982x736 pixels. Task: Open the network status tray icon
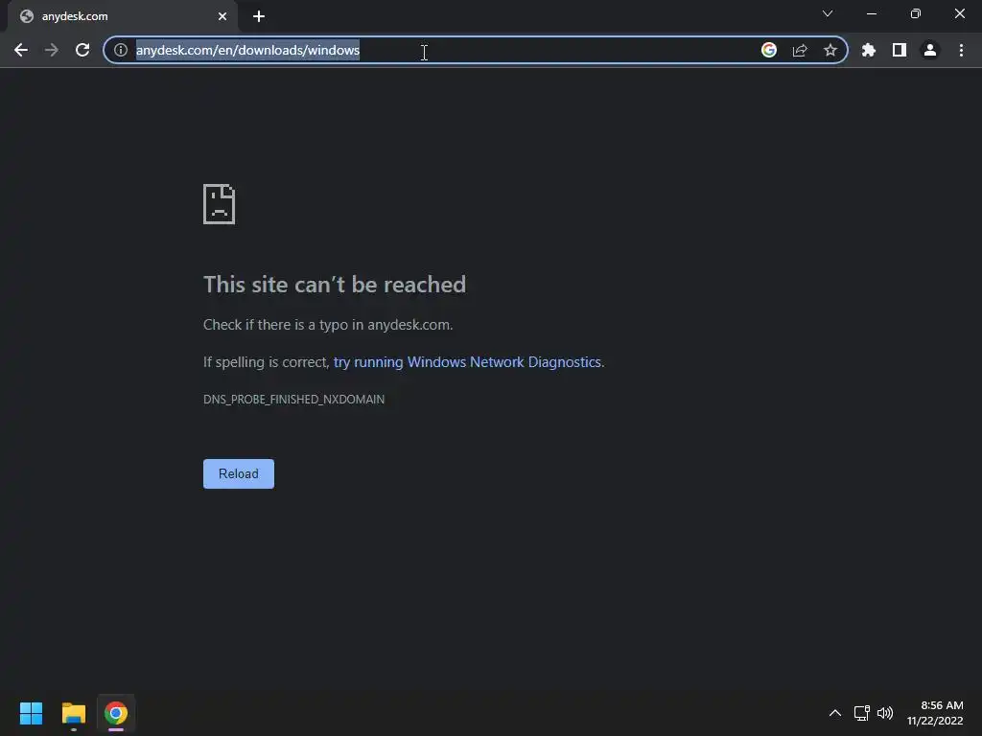(x=862, y=713)
